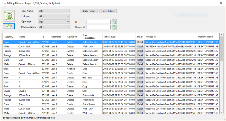The image size is (226, 121).
Task: Click into the Id text field
Action: (98, 22)
